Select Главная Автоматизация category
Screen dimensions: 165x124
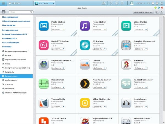pos(14,93)
